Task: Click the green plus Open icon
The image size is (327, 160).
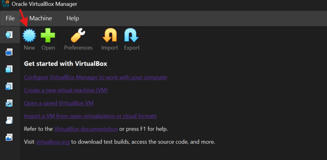Action: click(48, 35)
